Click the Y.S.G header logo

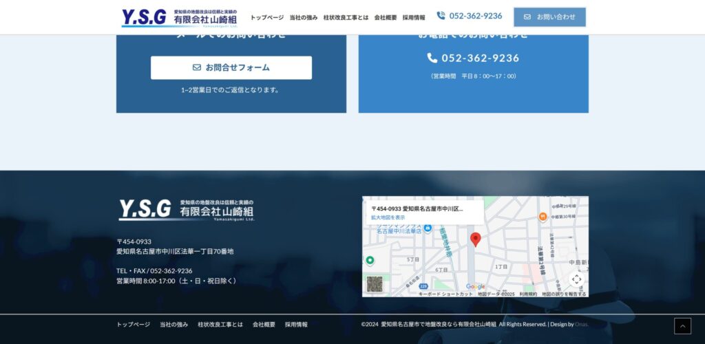pyautogui.click(x=179, y=17)
